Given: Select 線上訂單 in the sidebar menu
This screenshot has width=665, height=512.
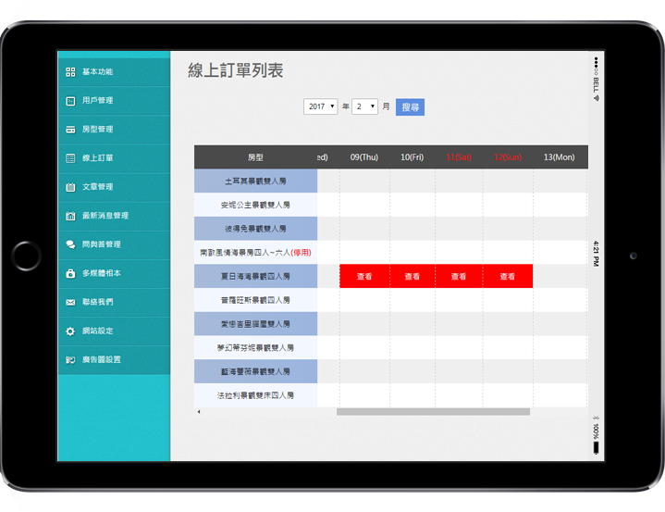Looking at the screenshot, I should 97,158.
